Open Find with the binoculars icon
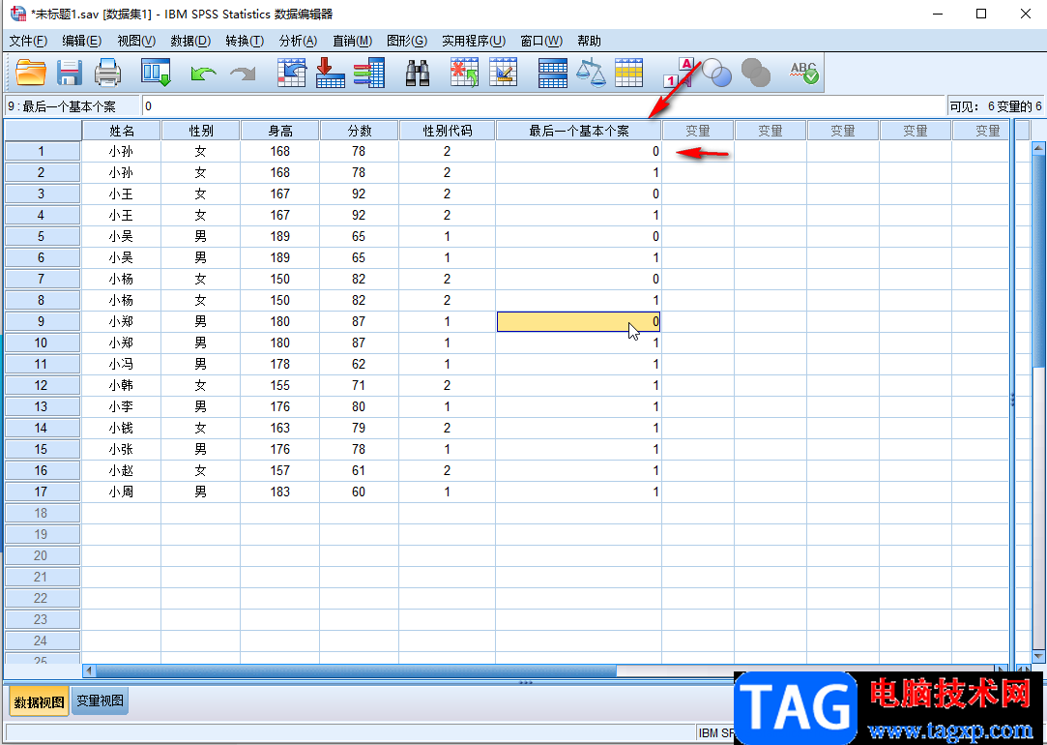1047x745 pixels. click(418, 73)
